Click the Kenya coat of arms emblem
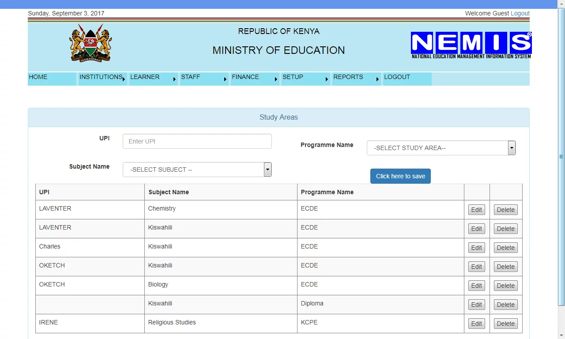This screenshot has width=565, height=339. coord(90,43)
